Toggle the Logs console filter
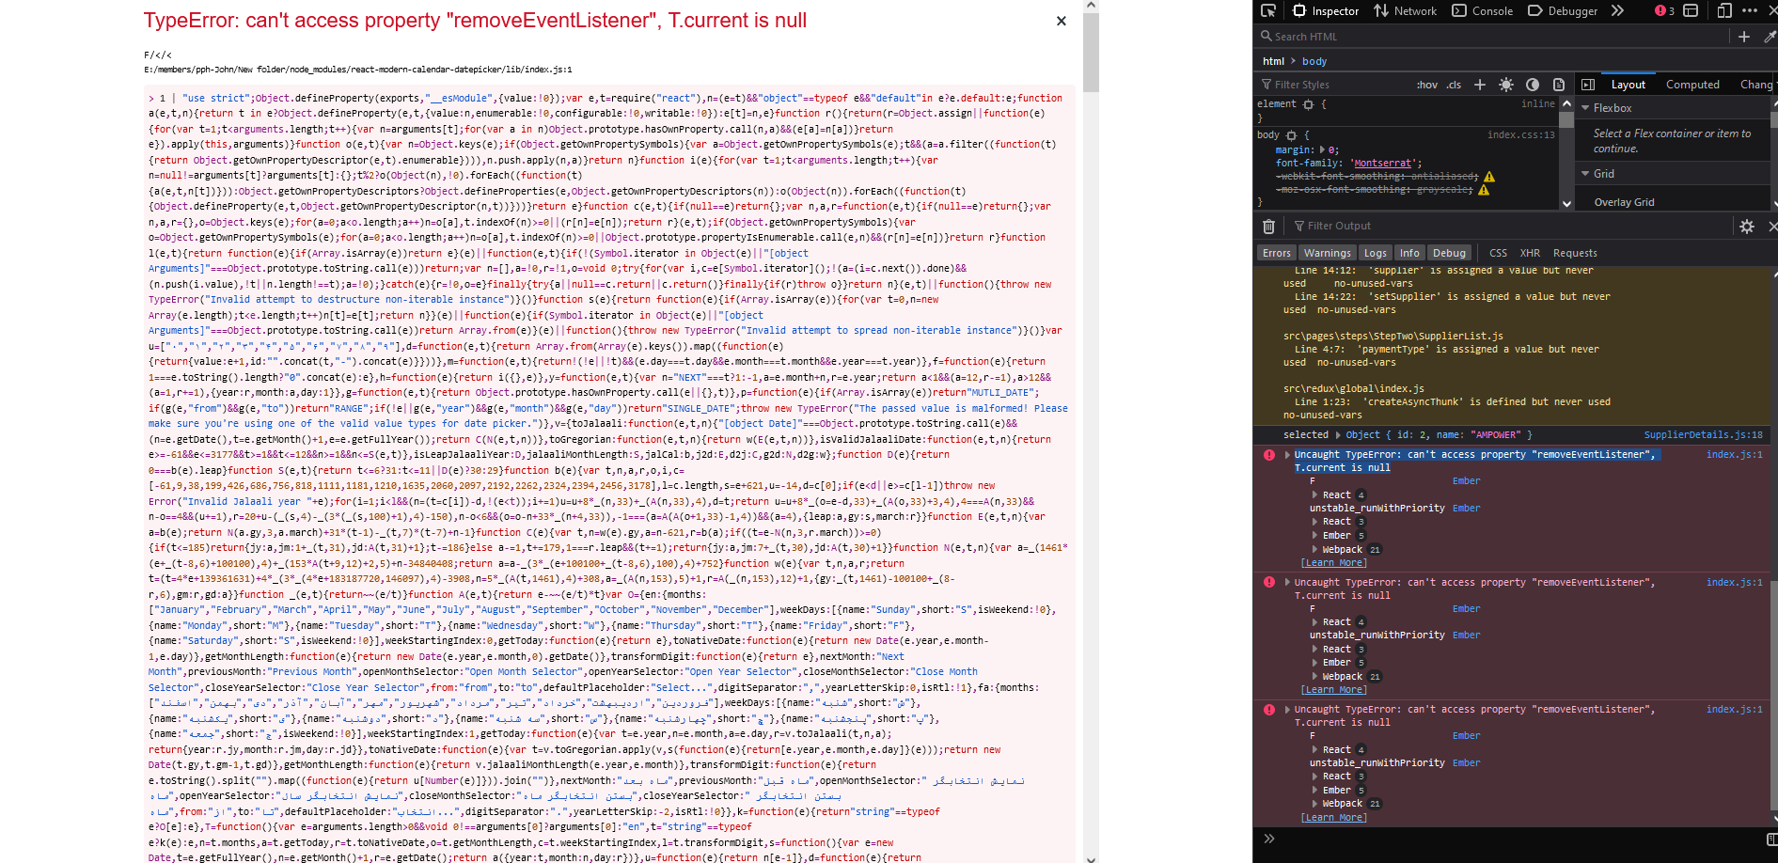Image resolution: width=1778 pixels, height=863 pixels. 1376,253
